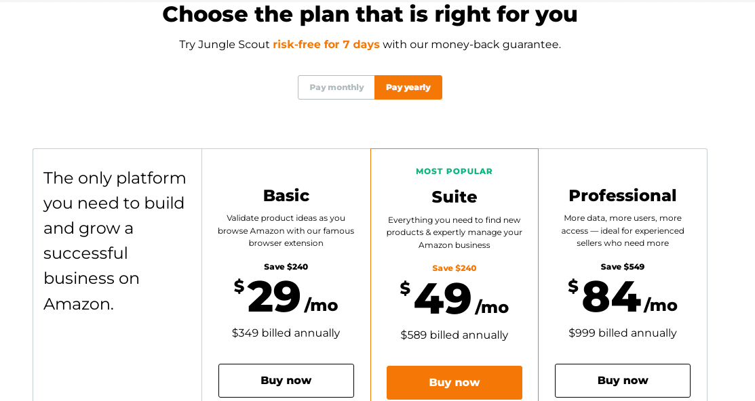Click the orange 'Save $240' Suite label

pos(454,268)
